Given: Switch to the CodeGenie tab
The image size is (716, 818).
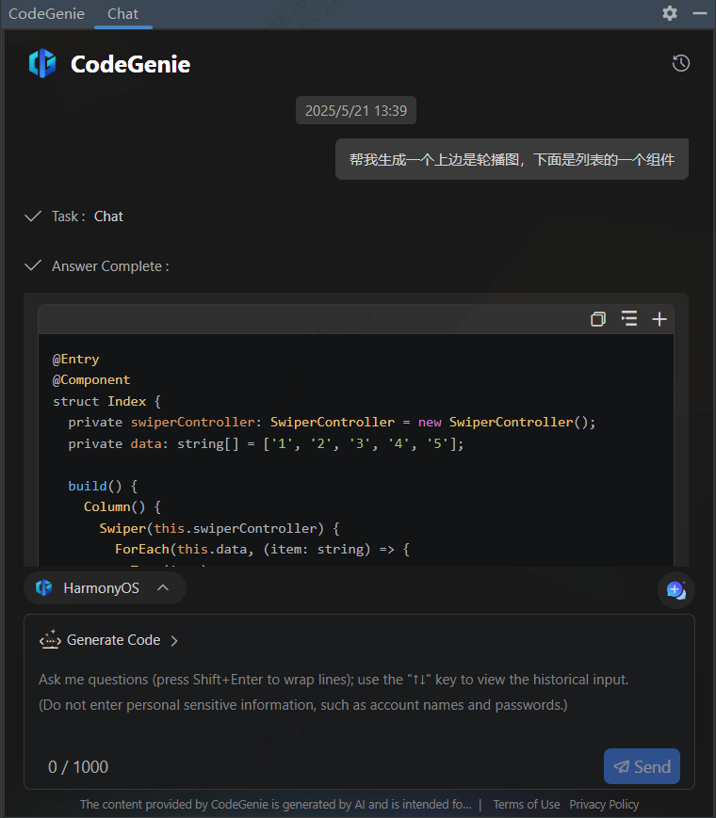Looking at the screenshot, I should (x=46, y=13).
